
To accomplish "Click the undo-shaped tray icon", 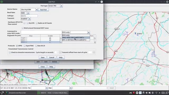I will (130, 93).
